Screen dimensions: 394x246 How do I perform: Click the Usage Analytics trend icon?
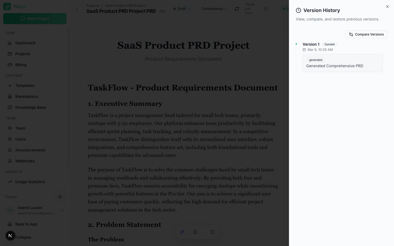pyautogui.click(x=10, y=182)
